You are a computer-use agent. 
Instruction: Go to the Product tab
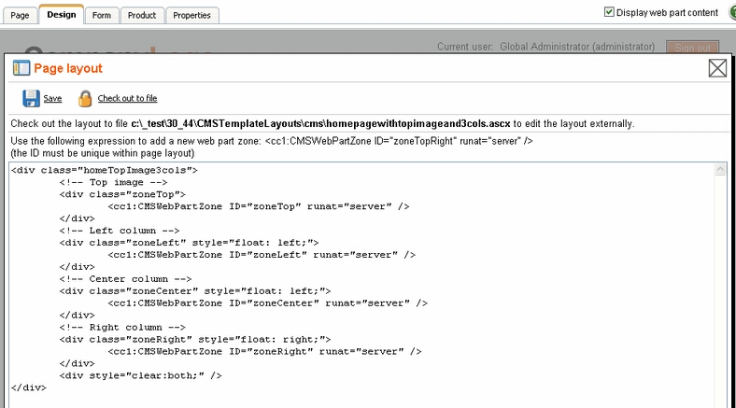pyautogui.click(x=142, y=15)
